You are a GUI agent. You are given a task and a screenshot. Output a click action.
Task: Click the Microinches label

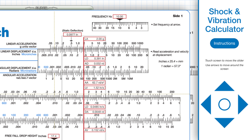pyautogui.click(x=29, y=54)
